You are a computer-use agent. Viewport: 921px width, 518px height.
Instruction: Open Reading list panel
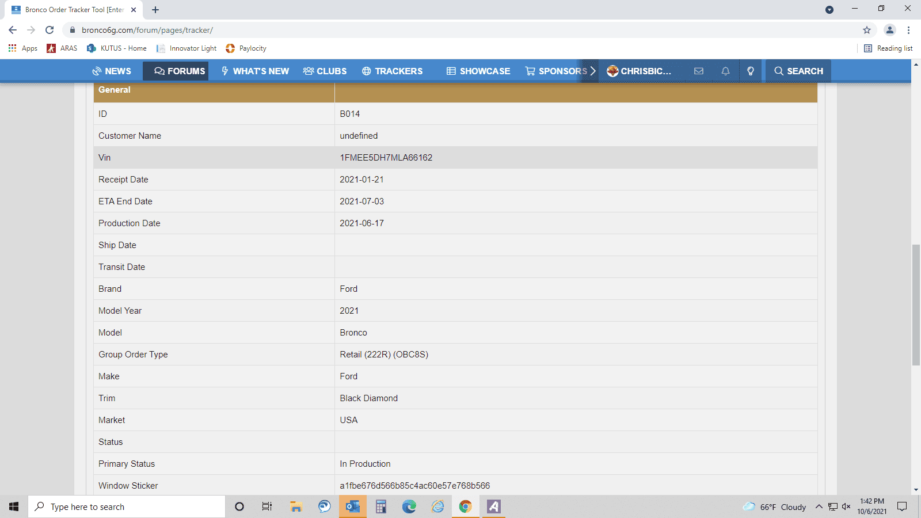point(888,48)
